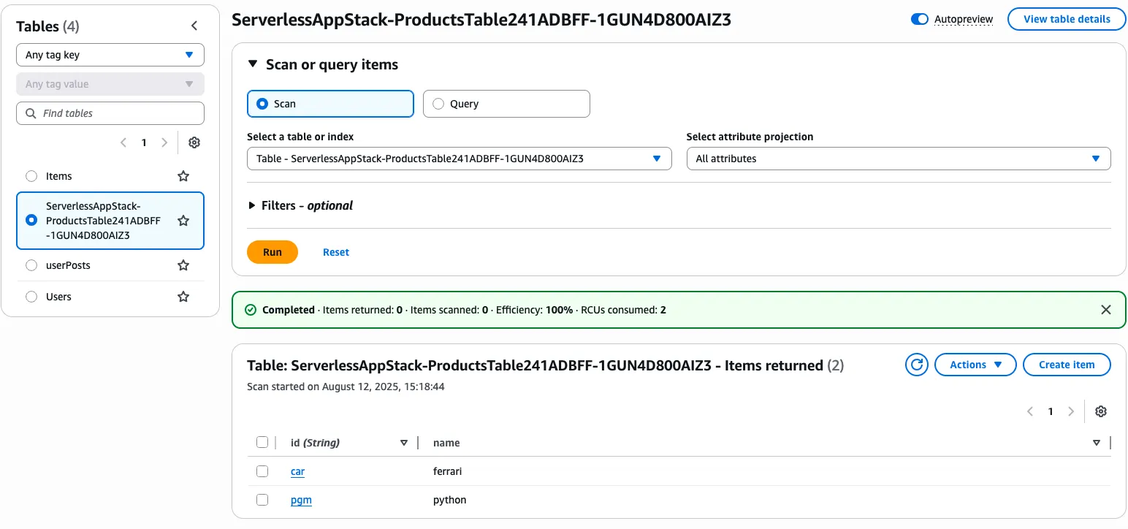
Task: Click the name column header
Action: click(x=446, y=443)
